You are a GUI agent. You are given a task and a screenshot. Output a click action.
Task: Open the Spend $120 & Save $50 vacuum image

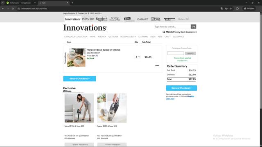[79, 108]
